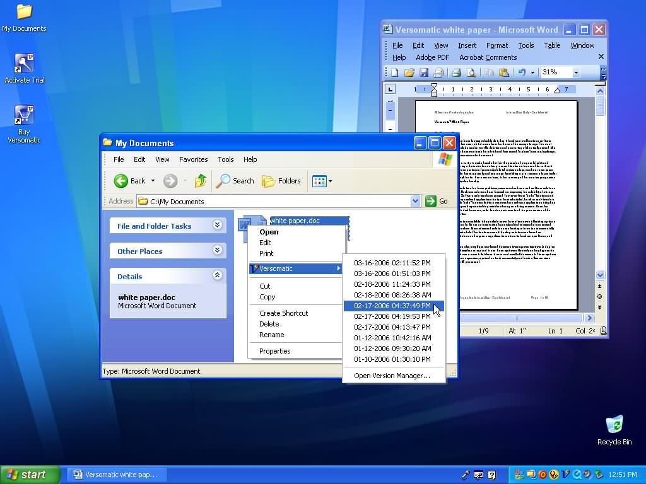Click the Start button
Viewport: 646px width, 484px height.
(30, 475)
